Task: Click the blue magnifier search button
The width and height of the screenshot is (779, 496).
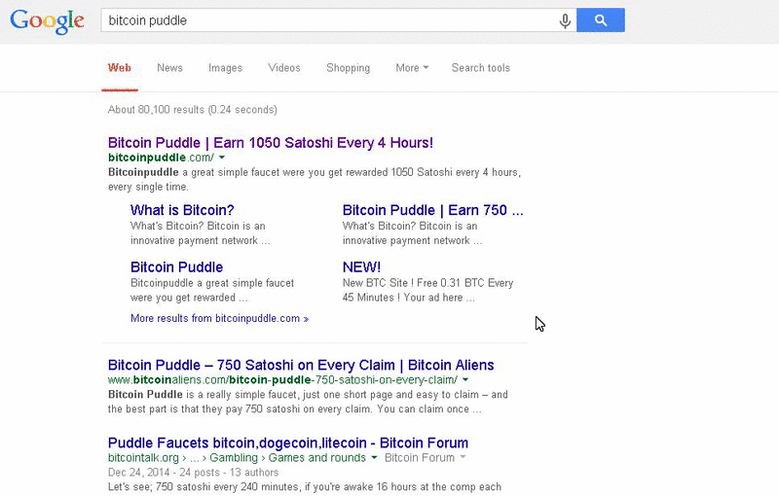Action: (601, 20)
